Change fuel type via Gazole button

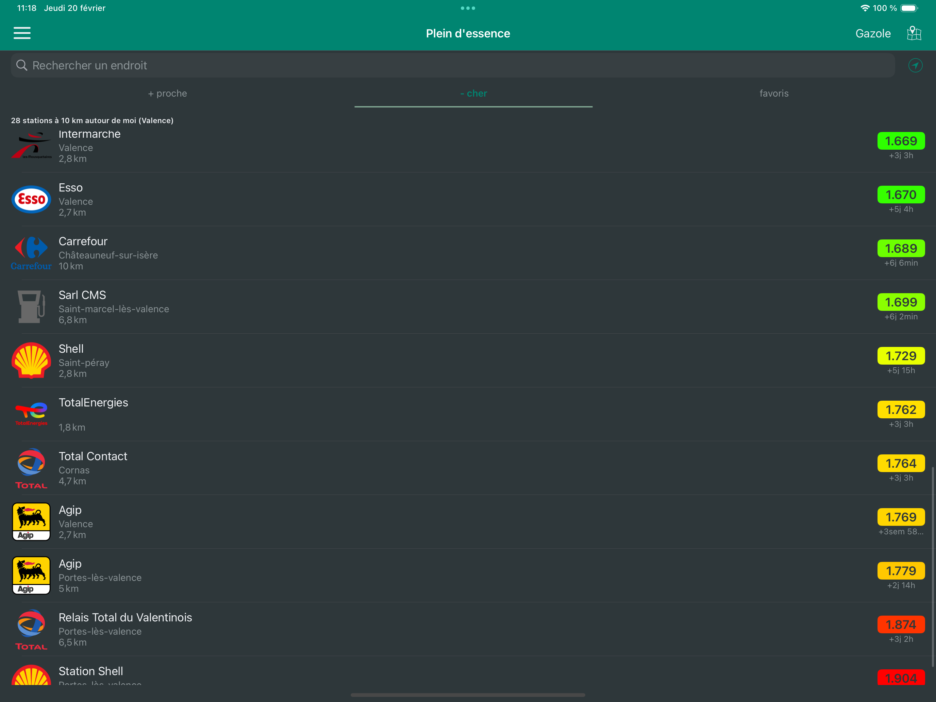point(873,33)
